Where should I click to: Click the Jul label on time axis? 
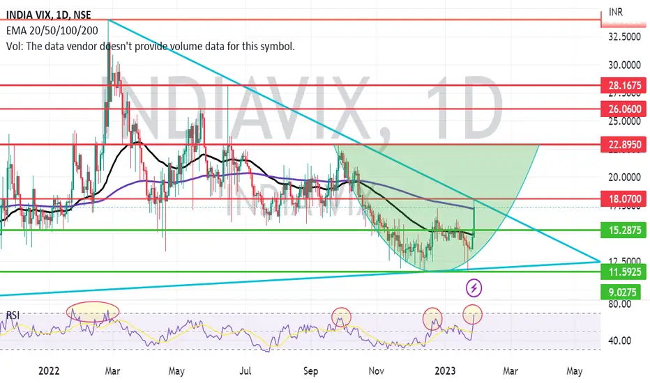coord(245,370)
